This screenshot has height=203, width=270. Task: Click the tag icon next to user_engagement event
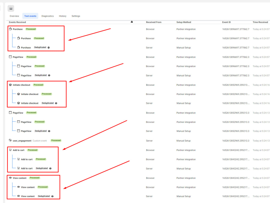pyautogui.click(x=10, y=140)
